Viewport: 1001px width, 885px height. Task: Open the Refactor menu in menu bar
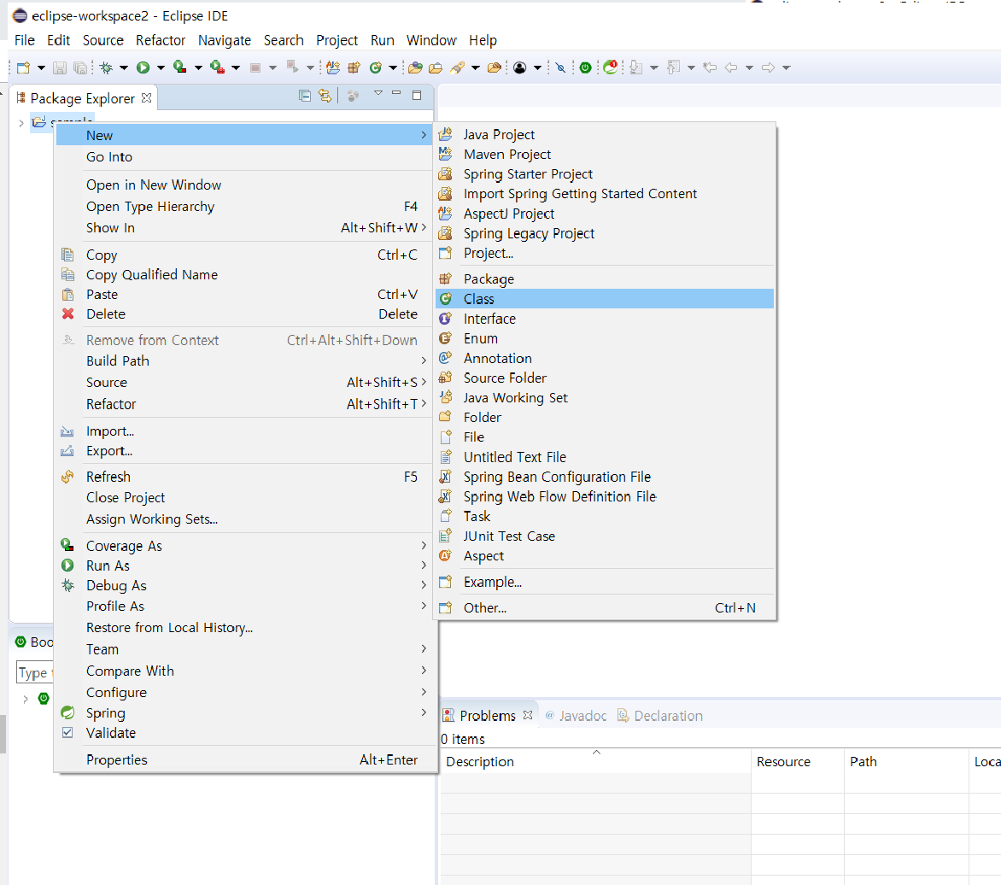tap(161, 40)
